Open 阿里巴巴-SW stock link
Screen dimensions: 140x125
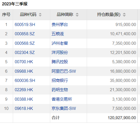(64, 71)
